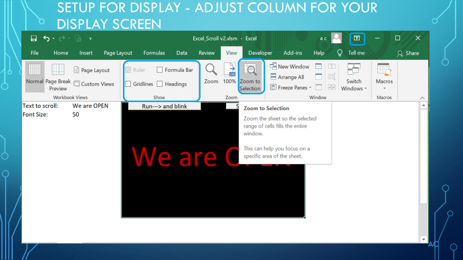Image resolution: width=463 pixels, height=260 pixels.
Task: Click the Ribbon Display Options icon
Action: tap(357, 39)
